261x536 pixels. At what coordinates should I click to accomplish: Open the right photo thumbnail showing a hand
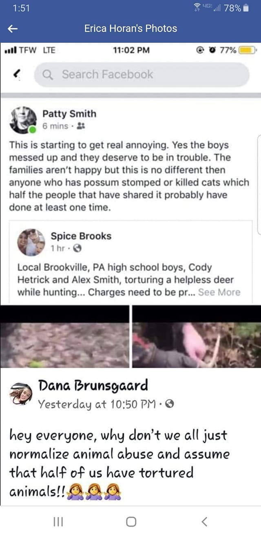point(197,336)
